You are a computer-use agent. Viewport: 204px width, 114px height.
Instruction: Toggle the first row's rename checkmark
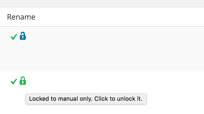[x=14, y=37]
